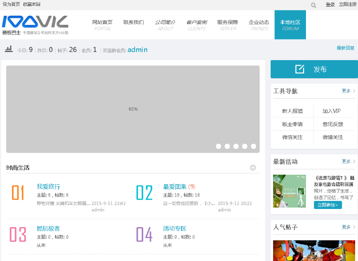Select 本地社区 FORUM tab
The height and width of the screenshot is (261, 358).
[x=290, y=25]
